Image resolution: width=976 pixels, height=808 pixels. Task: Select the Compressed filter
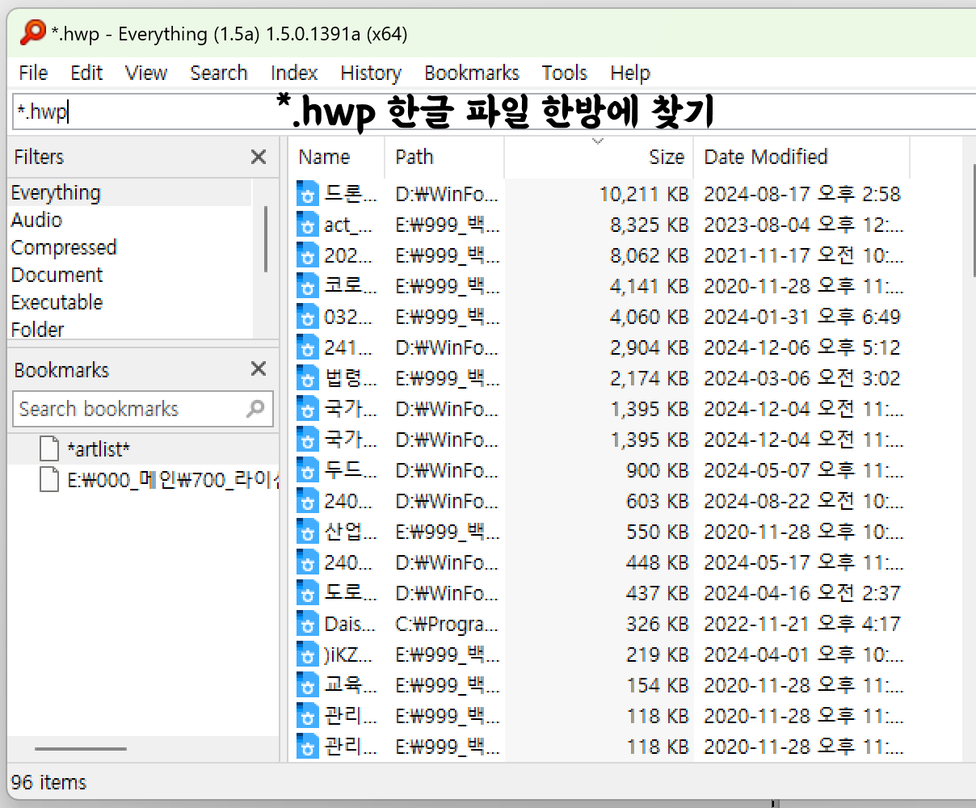(130, 247)
